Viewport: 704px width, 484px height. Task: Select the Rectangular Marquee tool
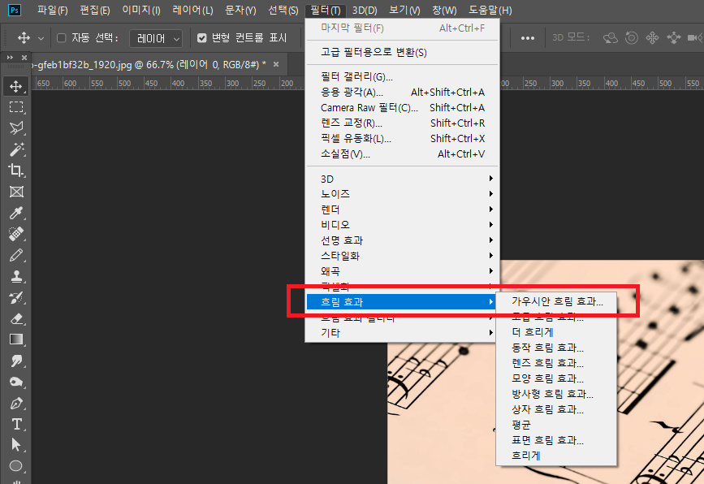pyautogui.click(x=15, y=107)
